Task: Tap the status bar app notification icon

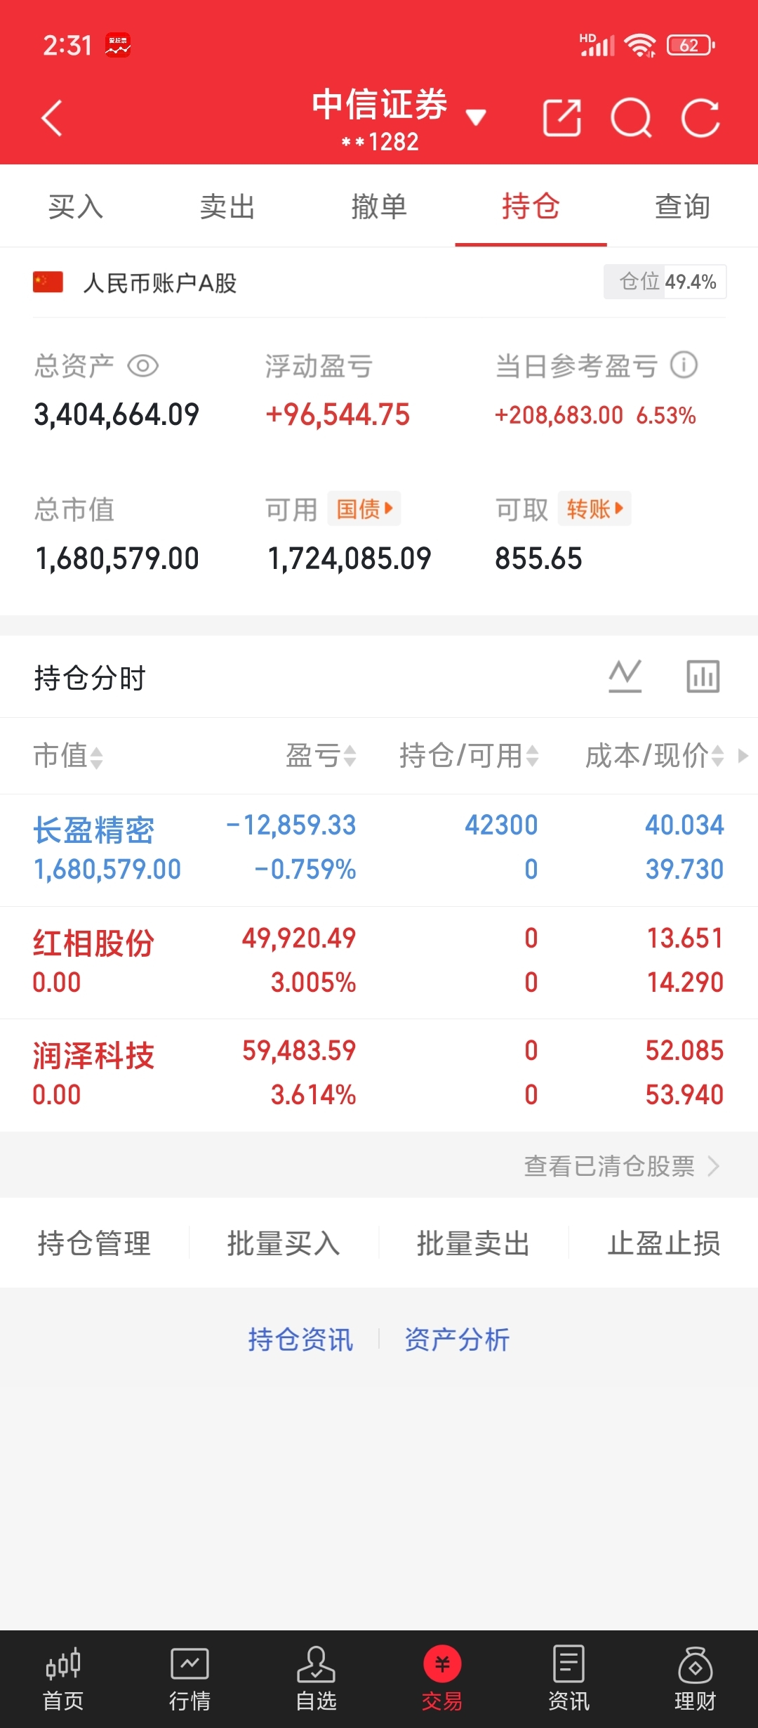Action: 118,45
